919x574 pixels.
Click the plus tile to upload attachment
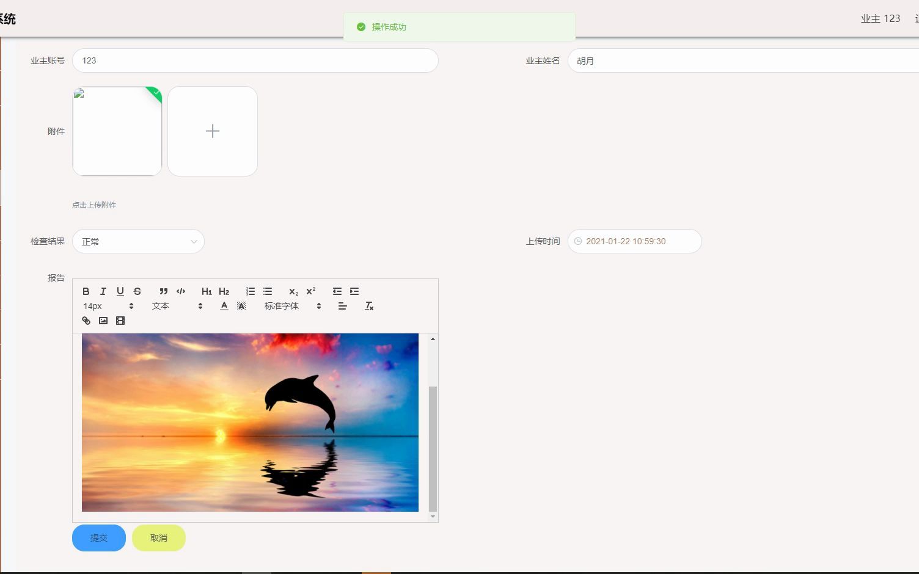[x=213, y=131]
